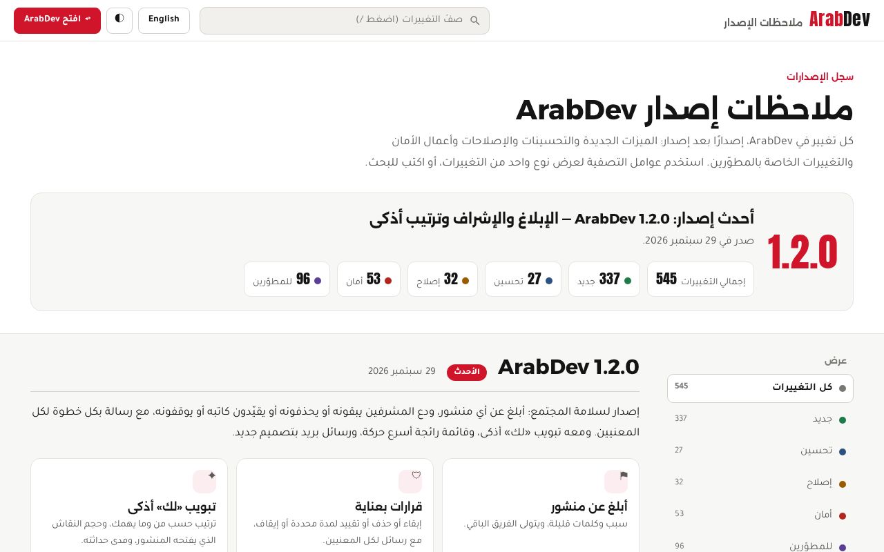Click the ملاحظات الإصدار header title
884x552 pixels.
[x=763, y=23]
